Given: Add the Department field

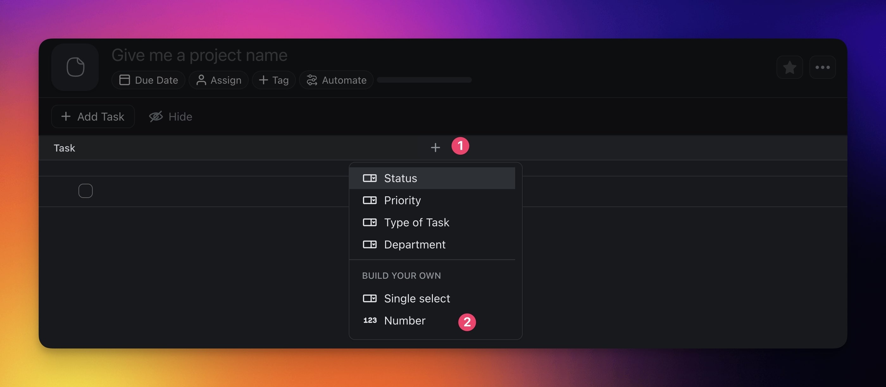Looking at the screenshot, I should click(x=415, y=244).
